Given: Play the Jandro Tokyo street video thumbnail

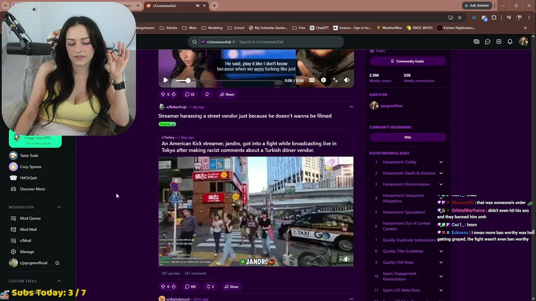Looking at the screenshot, I should pos(256,212).
